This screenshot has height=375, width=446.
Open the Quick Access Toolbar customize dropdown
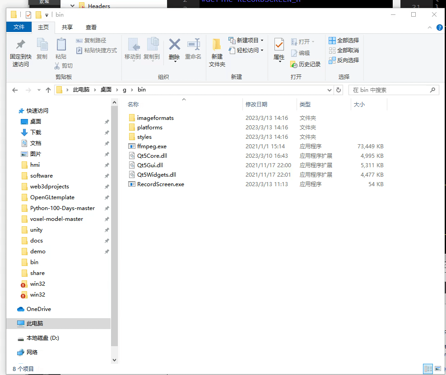(x=46, y=15)
